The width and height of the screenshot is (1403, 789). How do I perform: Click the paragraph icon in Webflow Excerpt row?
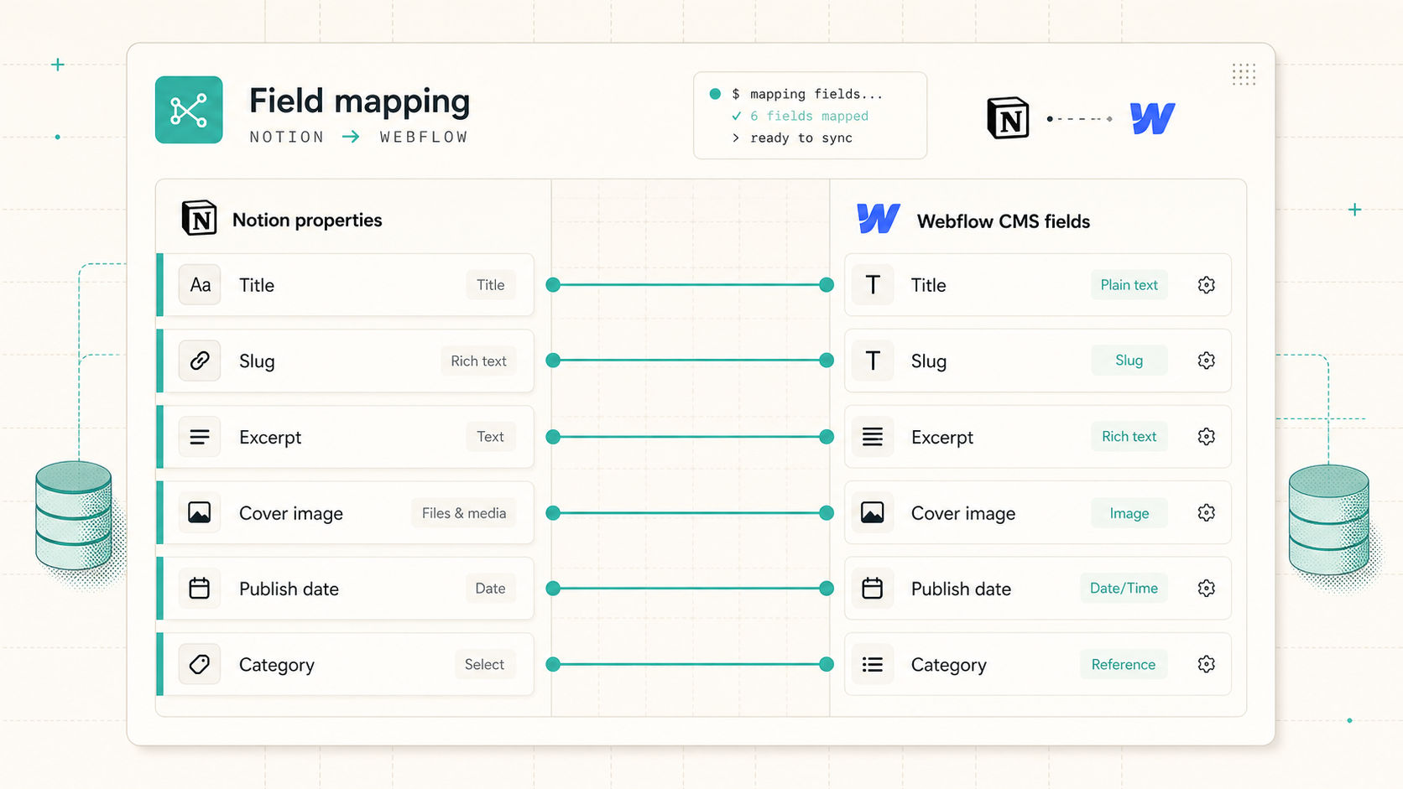tap(873, 437)
